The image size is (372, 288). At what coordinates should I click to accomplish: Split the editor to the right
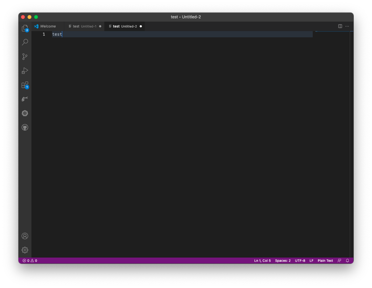click(340, 26)
